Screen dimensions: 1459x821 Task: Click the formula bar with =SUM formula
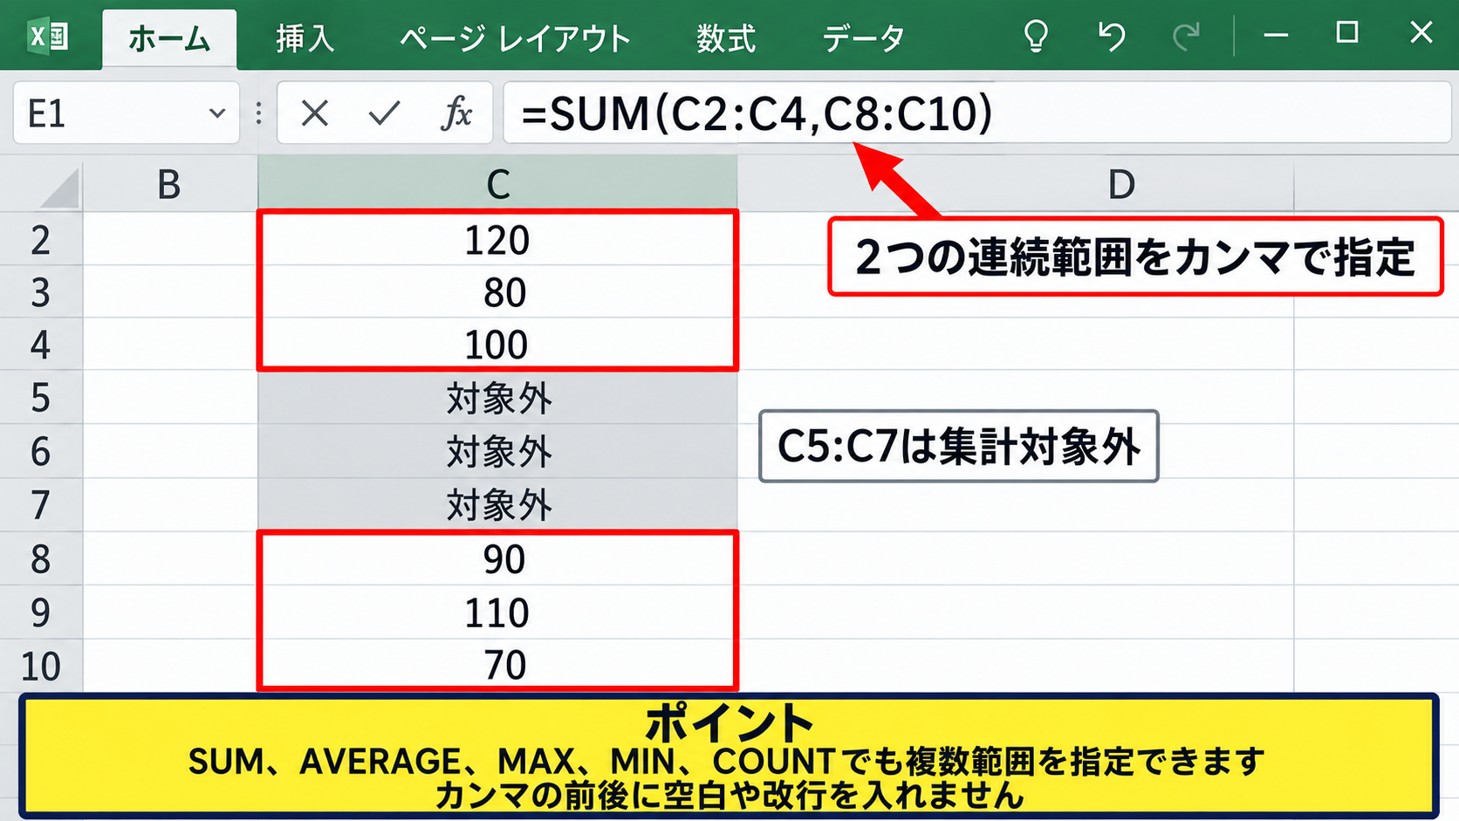pos(977,113)
